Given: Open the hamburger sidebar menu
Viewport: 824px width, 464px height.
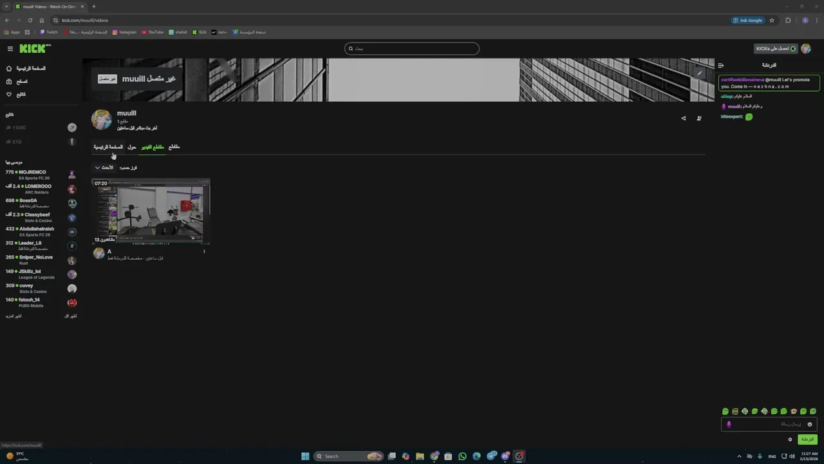Looking at the screenshot, I should (10, 48).
